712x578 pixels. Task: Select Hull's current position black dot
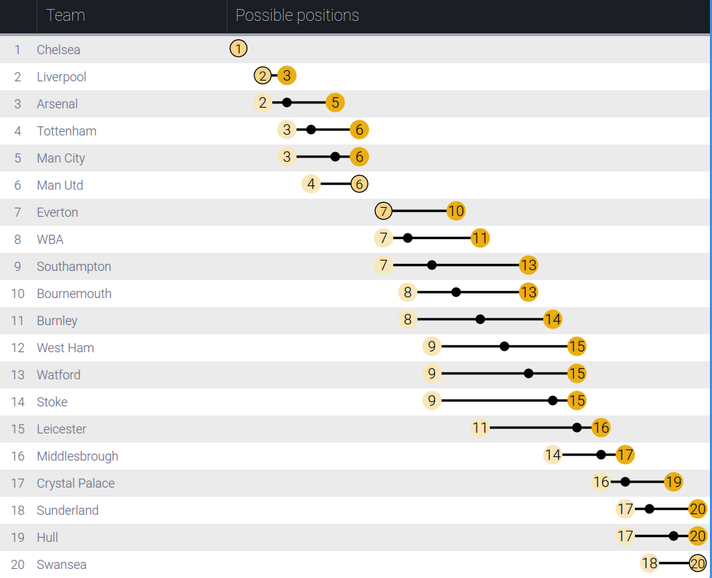click(673, 536)
